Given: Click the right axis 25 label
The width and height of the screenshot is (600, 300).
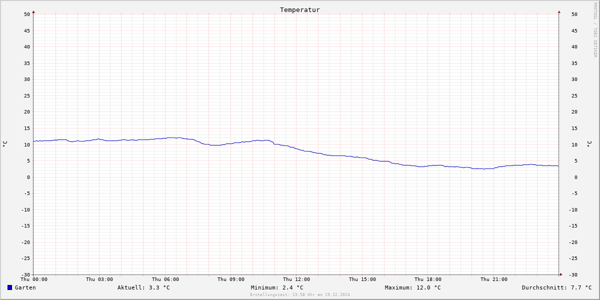Looking at the screenshot, I should pos(574,95).
